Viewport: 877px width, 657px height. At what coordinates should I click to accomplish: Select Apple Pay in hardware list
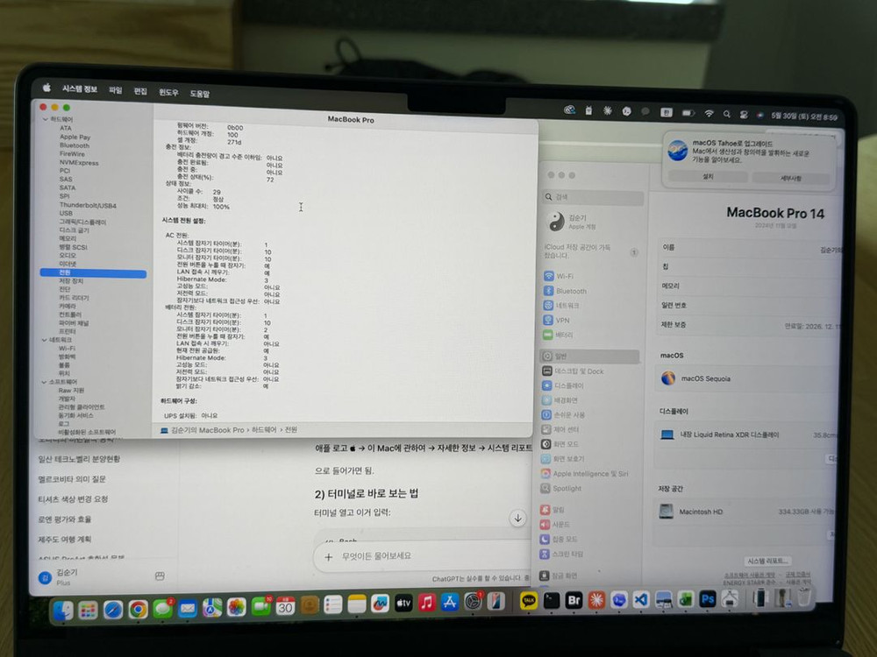(x=75, y=137)
